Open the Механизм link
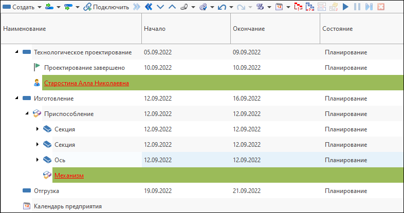 (69, 176)
